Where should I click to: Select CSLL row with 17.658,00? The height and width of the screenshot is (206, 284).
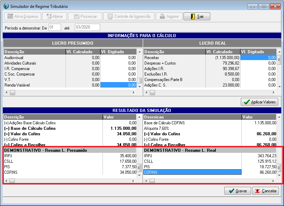[x=70, y=161]
